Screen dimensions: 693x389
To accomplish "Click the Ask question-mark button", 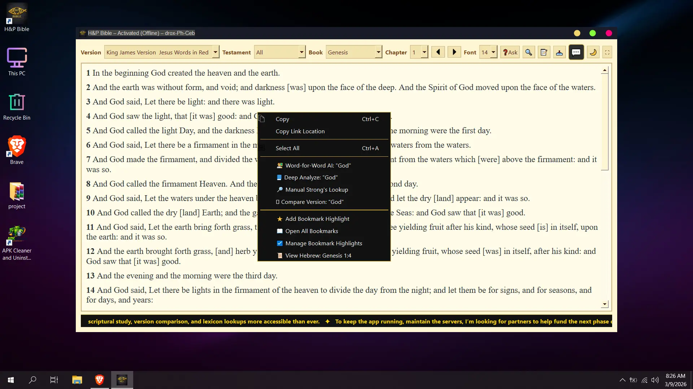I will pyautogui.click(x=510, y=53).
